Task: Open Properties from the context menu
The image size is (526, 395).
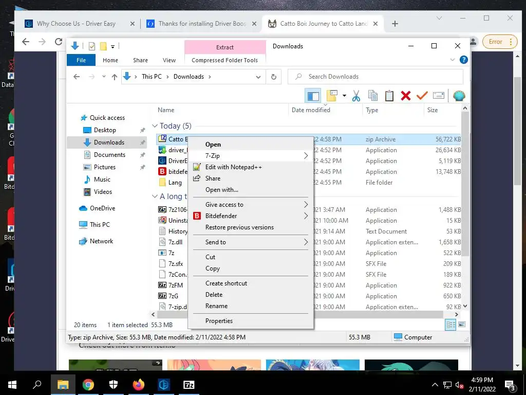Action: 251,321
